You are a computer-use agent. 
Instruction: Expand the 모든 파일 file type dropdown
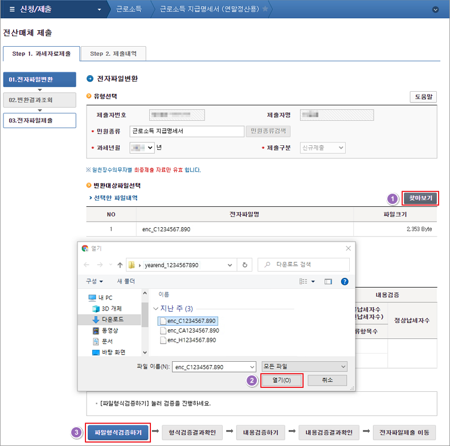tap(304, 366)
